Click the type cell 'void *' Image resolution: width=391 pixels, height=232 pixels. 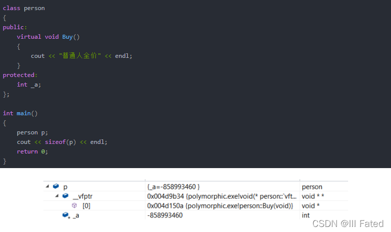tap(310, 206)
